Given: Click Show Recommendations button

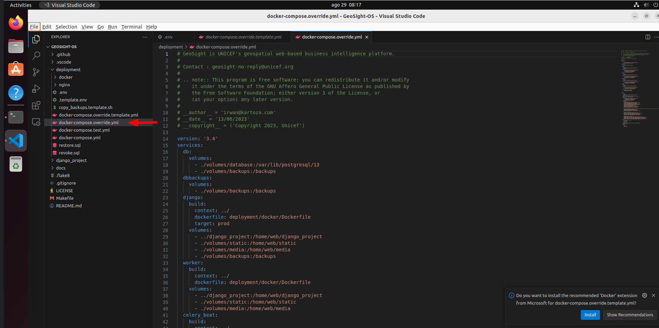Looking at the screenshot, I should point(630,315).
